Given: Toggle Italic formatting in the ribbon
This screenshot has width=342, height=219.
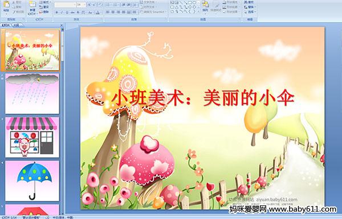Looking at the screenshot, I should pyautogui.click(x=62, y=13).
